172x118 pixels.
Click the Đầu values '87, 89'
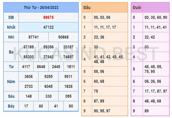(x=99, y=101)
